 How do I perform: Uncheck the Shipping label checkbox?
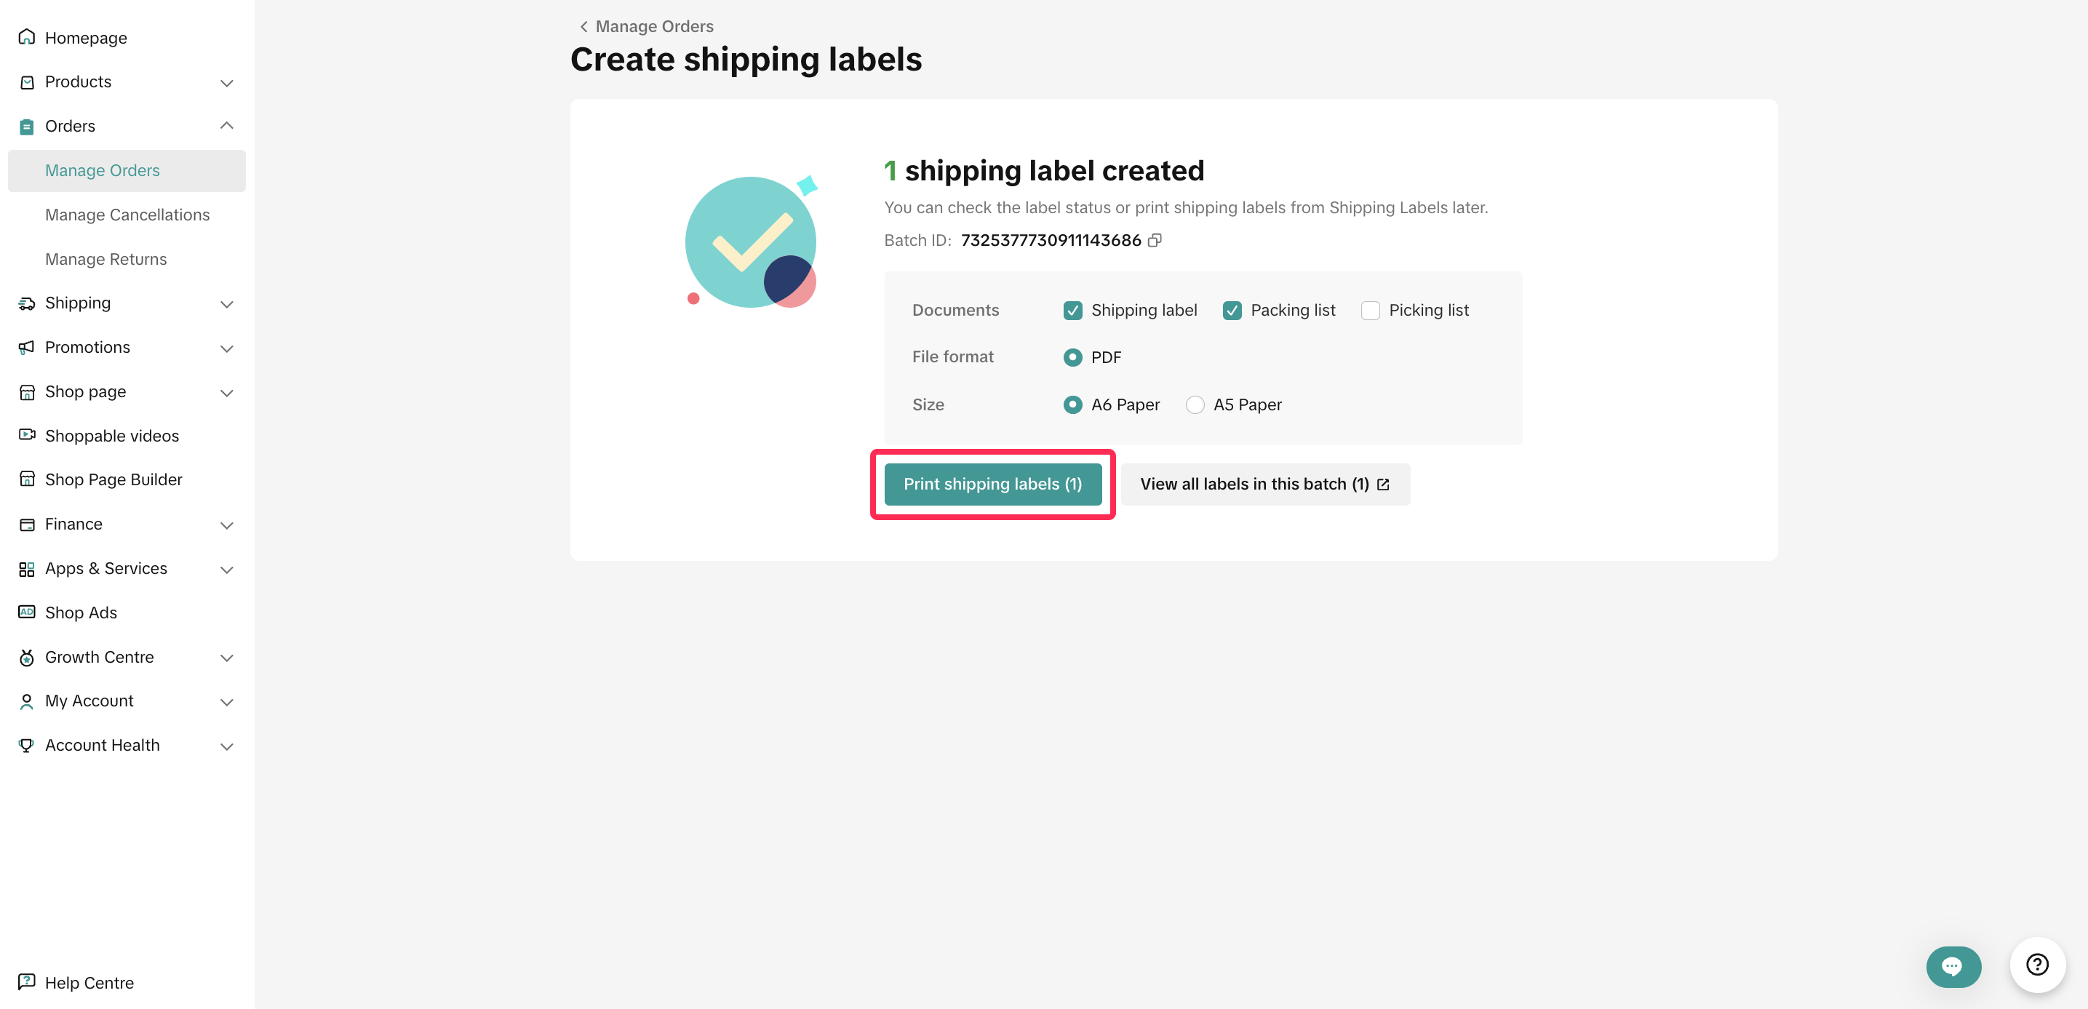point(1072,311)
